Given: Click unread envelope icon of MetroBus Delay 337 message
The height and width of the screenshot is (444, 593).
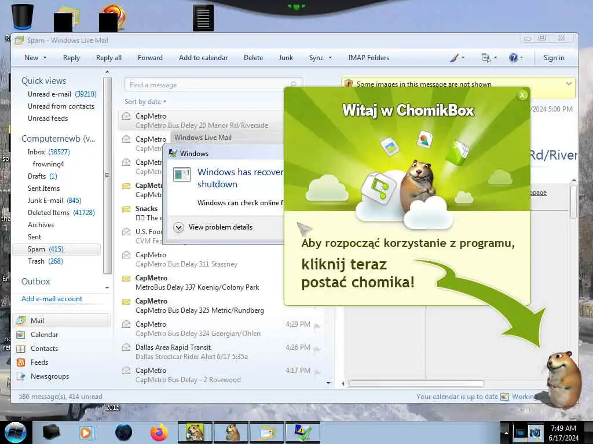Looking at the screenshot, I should 126,279.
